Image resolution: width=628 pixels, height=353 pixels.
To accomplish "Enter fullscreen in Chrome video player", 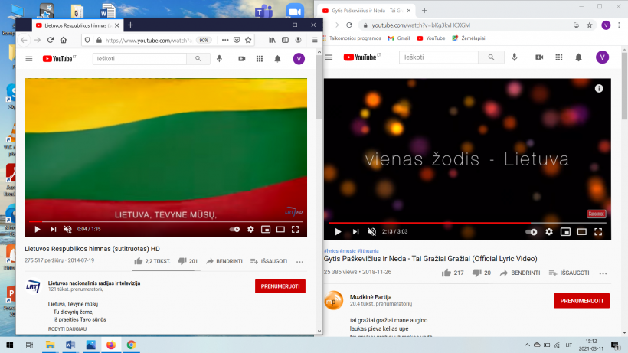I will tap(598, 232).
